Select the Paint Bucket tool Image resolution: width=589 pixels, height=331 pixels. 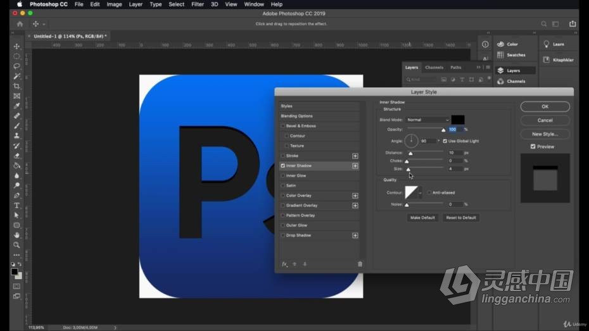coord(16,166)
